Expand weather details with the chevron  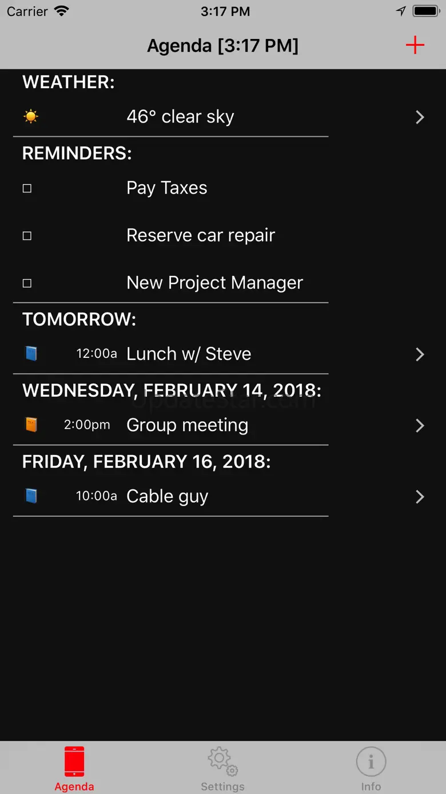pyautogui.click(x=420, y=117)
